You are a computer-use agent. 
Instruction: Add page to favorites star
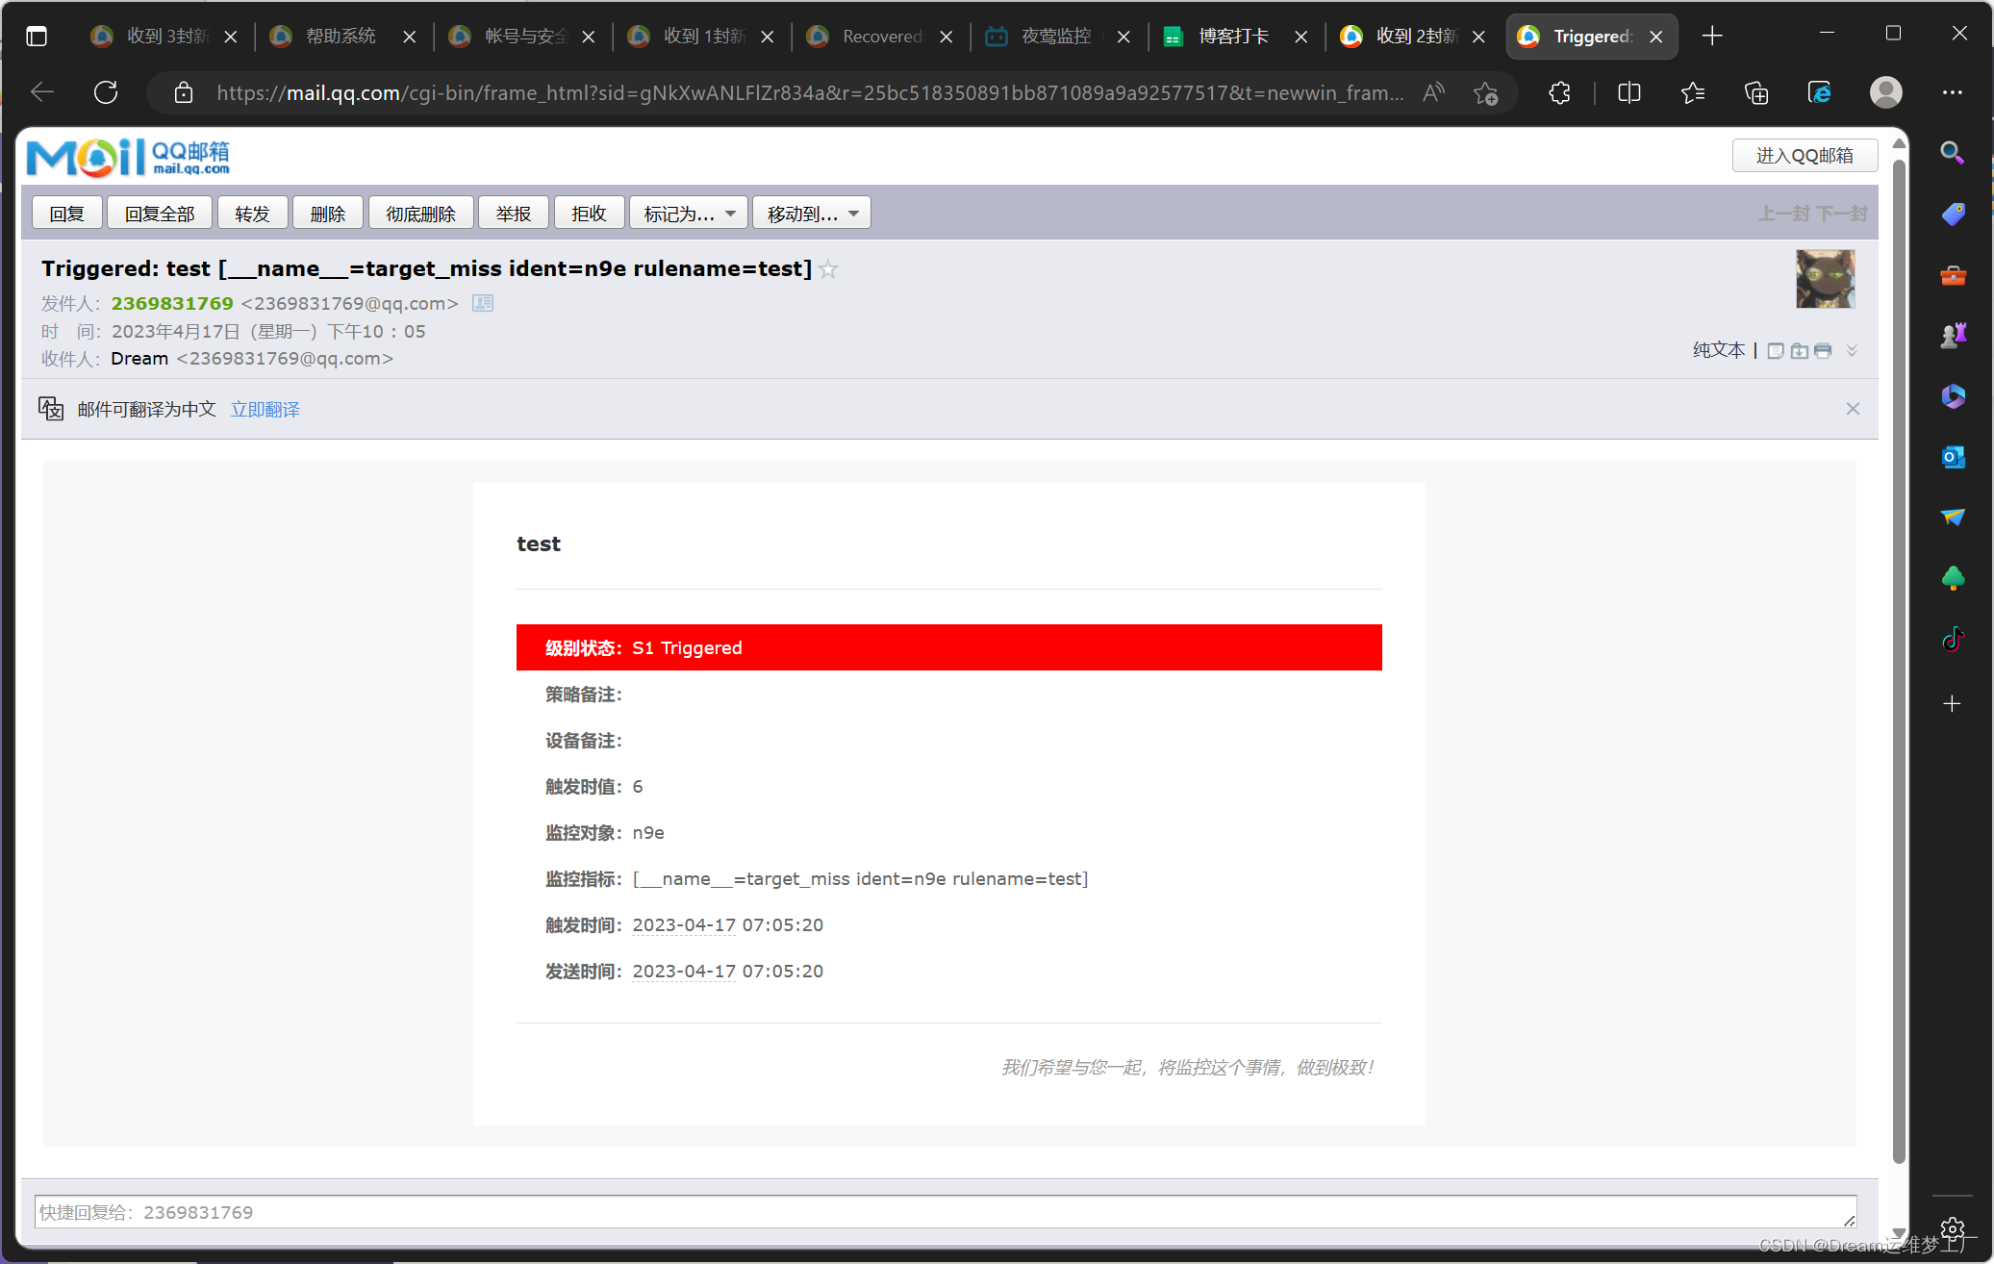(x=1485, y=93)
